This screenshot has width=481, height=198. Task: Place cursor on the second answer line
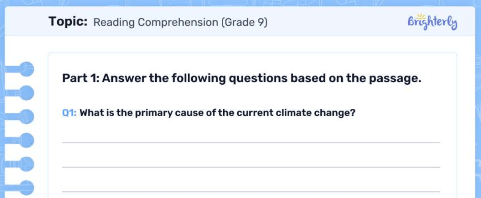[251, 167]
